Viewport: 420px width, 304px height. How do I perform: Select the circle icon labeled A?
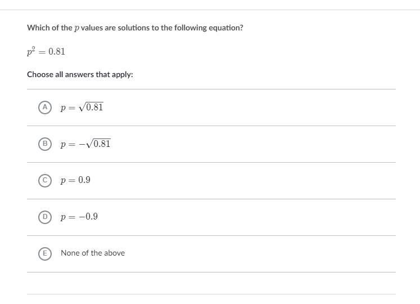tap(45, 107)
